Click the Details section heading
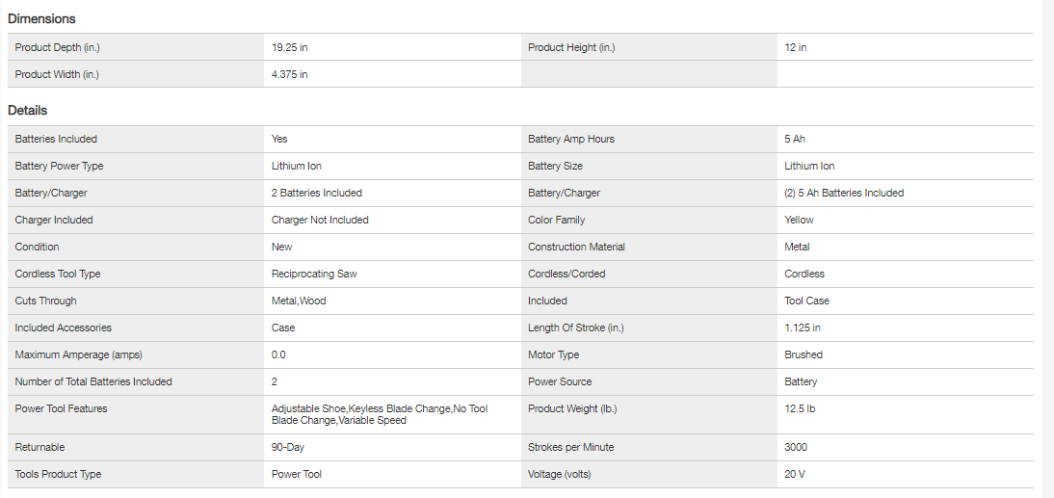The width and height of the screenshot is (1054, 498). (28, 111)
